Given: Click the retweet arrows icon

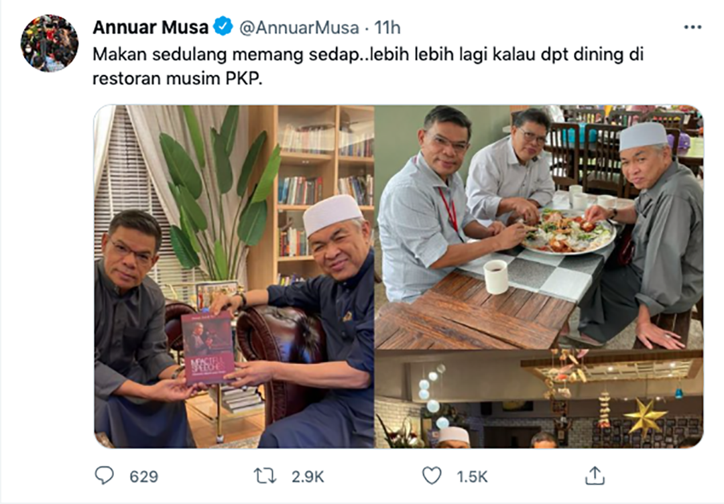Looking at the screenshot, I should (265, 476).
